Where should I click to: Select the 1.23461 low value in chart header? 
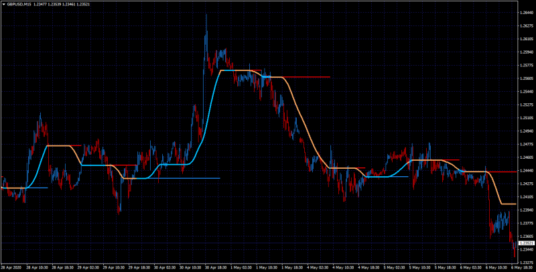[x=69, y=4]
